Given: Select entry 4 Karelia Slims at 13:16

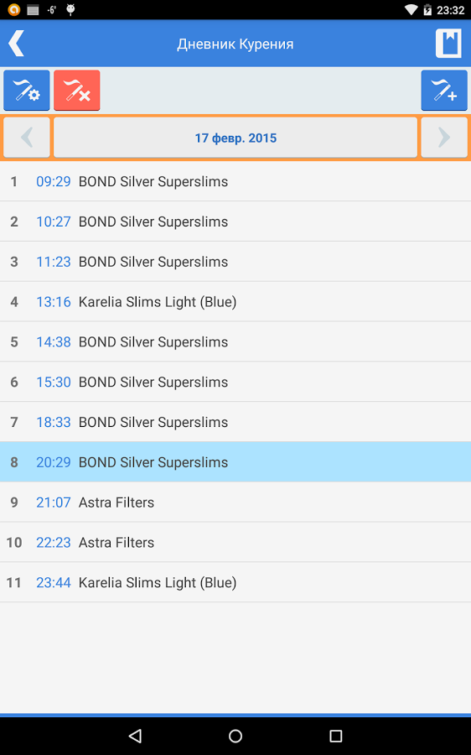Looking at the screenshot, I should 235,302.
